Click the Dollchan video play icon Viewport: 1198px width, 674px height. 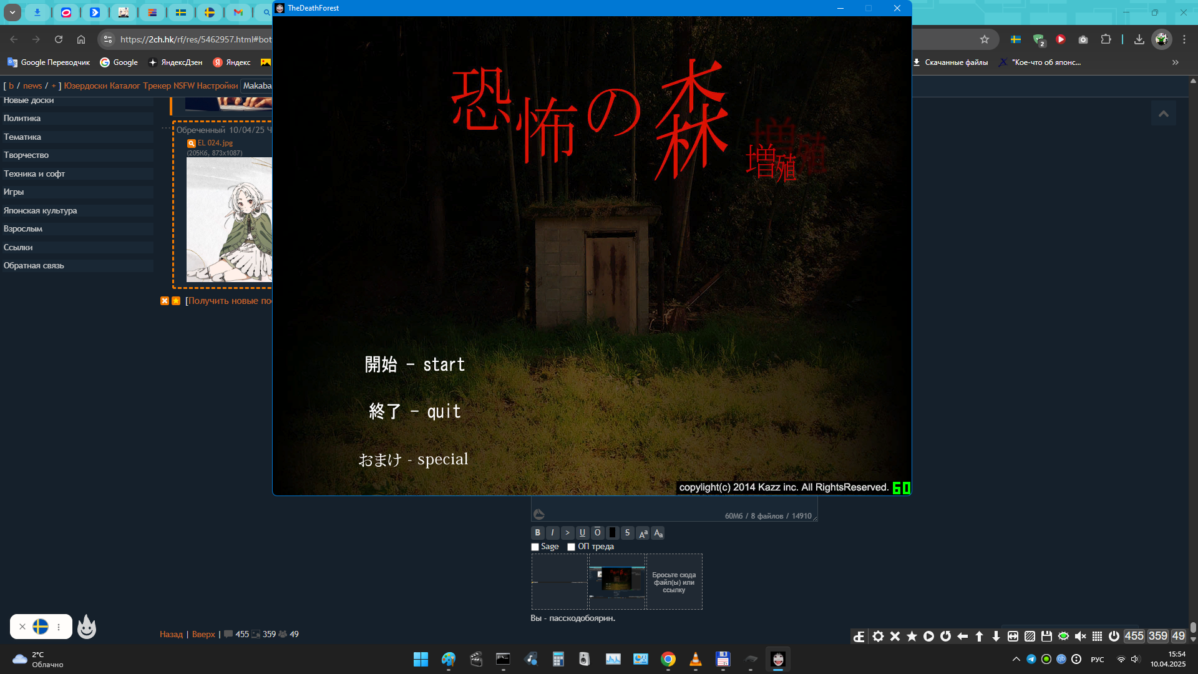928,636
